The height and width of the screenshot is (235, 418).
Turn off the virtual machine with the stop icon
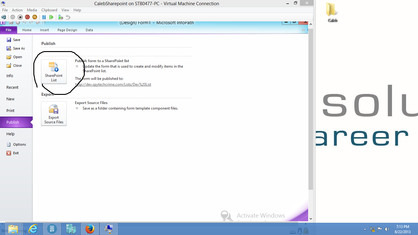[x=20, y=17]
